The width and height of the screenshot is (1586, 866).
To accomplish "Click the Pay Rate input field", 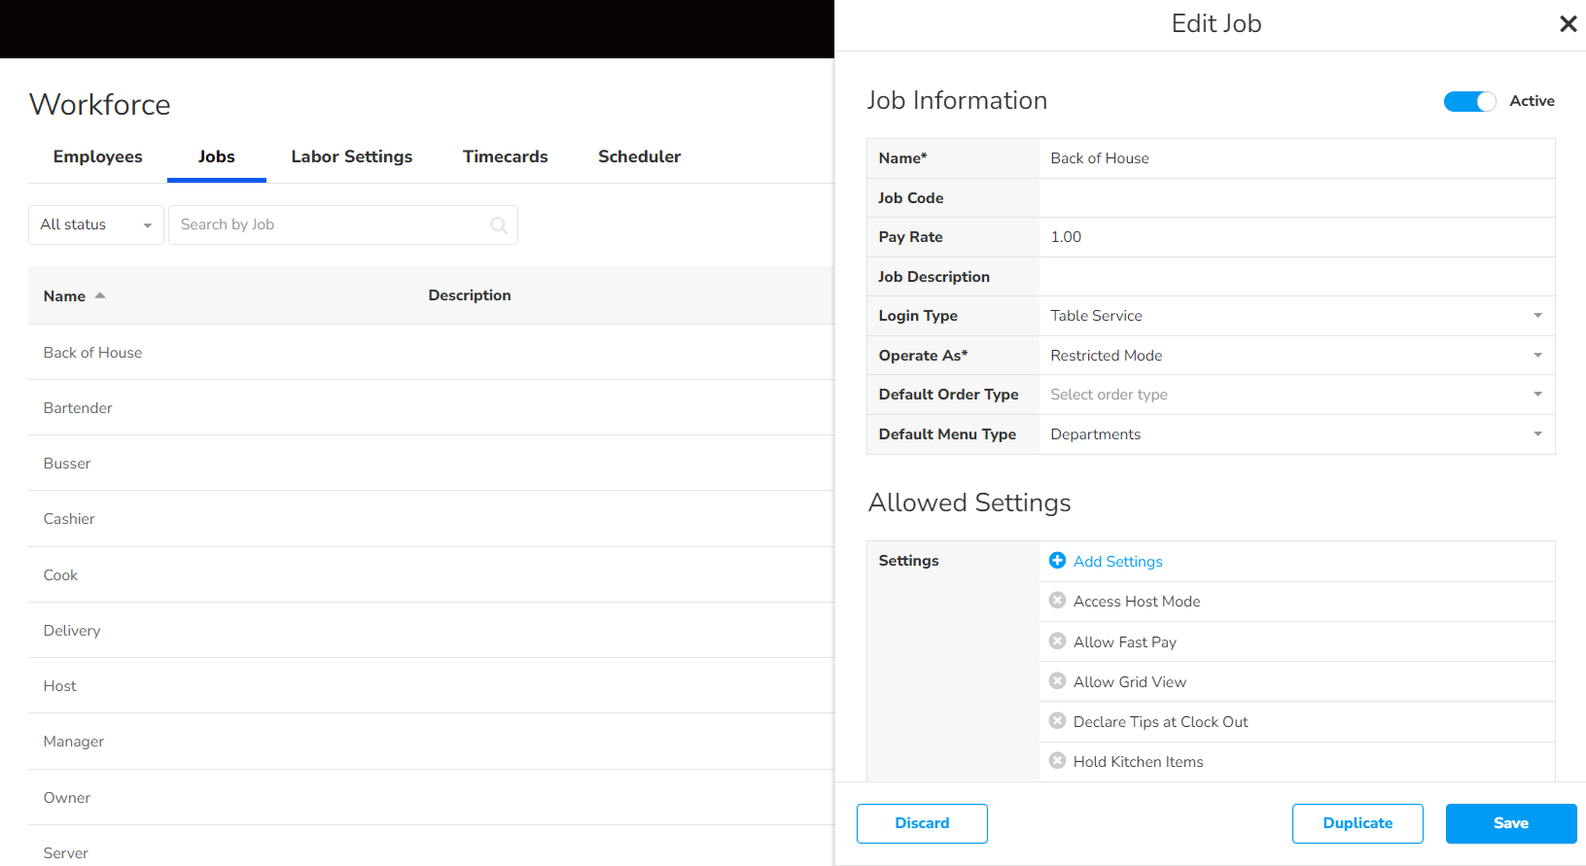I will [x=1295, y=237].
